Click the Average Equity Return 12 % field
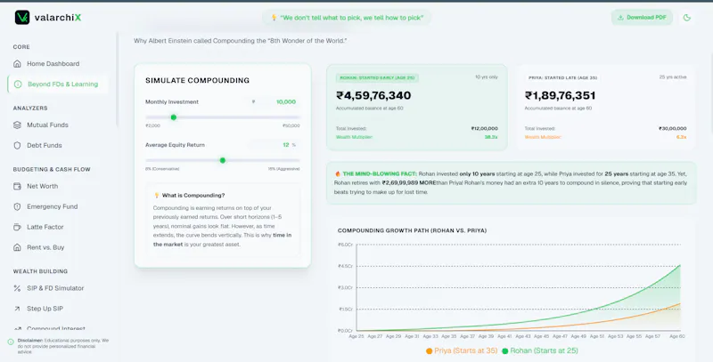Image resolution: width=713 pixels, height=362 pixels. tap(275, 145)
